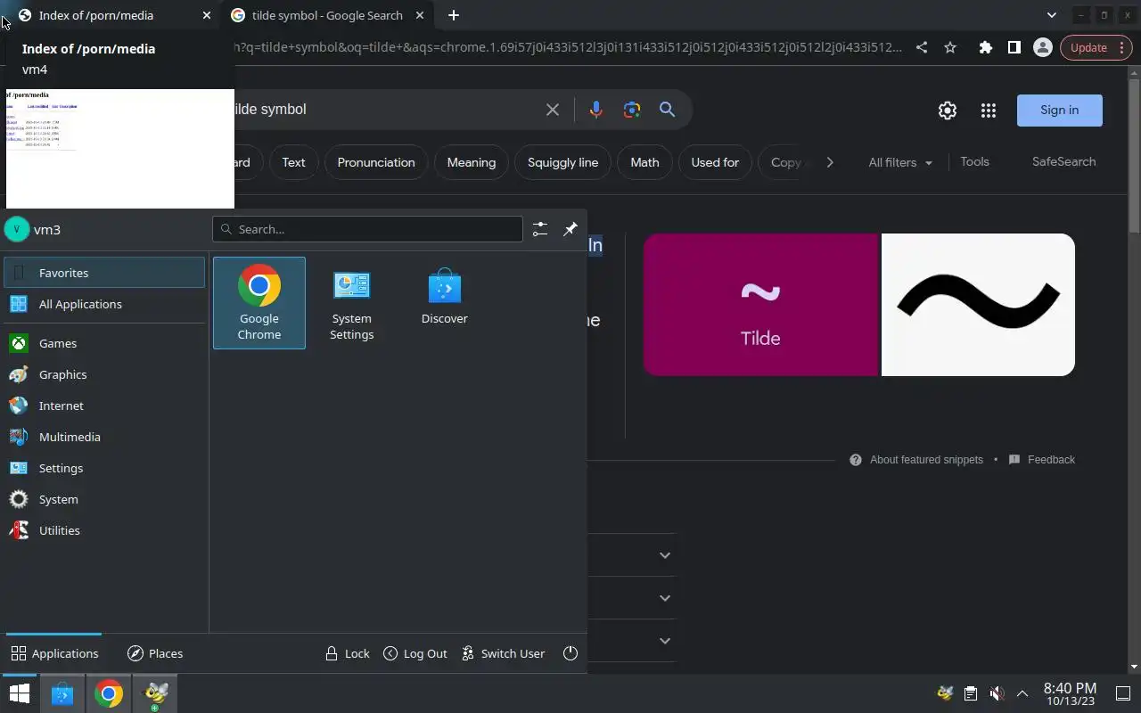Open Discover from the taskbar
1141x713 pixels.
62,693
